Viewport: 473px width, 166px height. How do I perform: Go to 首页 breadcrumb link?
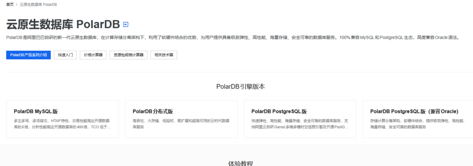10,5
